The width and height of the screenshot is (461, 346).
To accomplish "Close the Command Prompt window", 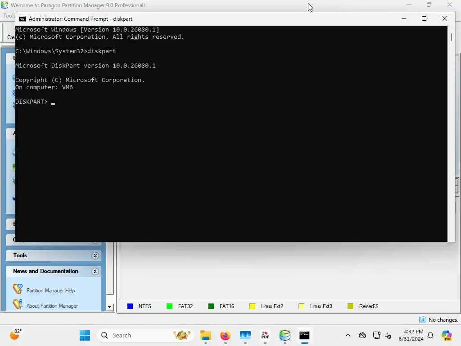I will (x=444, y=18).
